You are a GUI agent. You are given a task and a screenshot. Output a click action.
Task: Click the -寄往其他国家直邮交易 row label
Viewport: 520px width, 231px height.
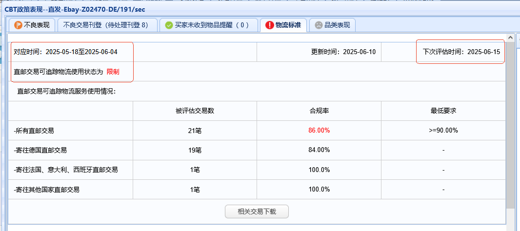(47, 190)
